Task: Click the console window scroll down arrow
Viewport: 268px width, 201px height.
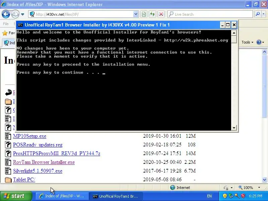Action: tap(234, 128)
